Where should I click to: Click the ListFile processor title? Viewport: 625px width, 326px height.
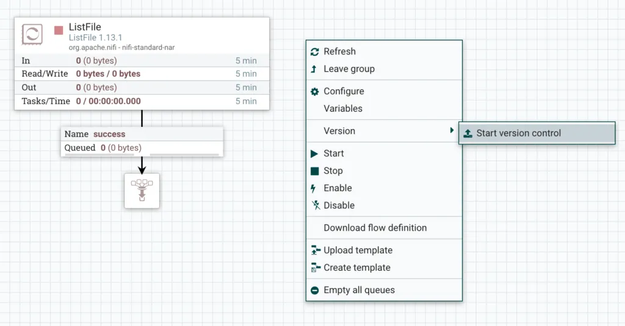tap(85, 27)
